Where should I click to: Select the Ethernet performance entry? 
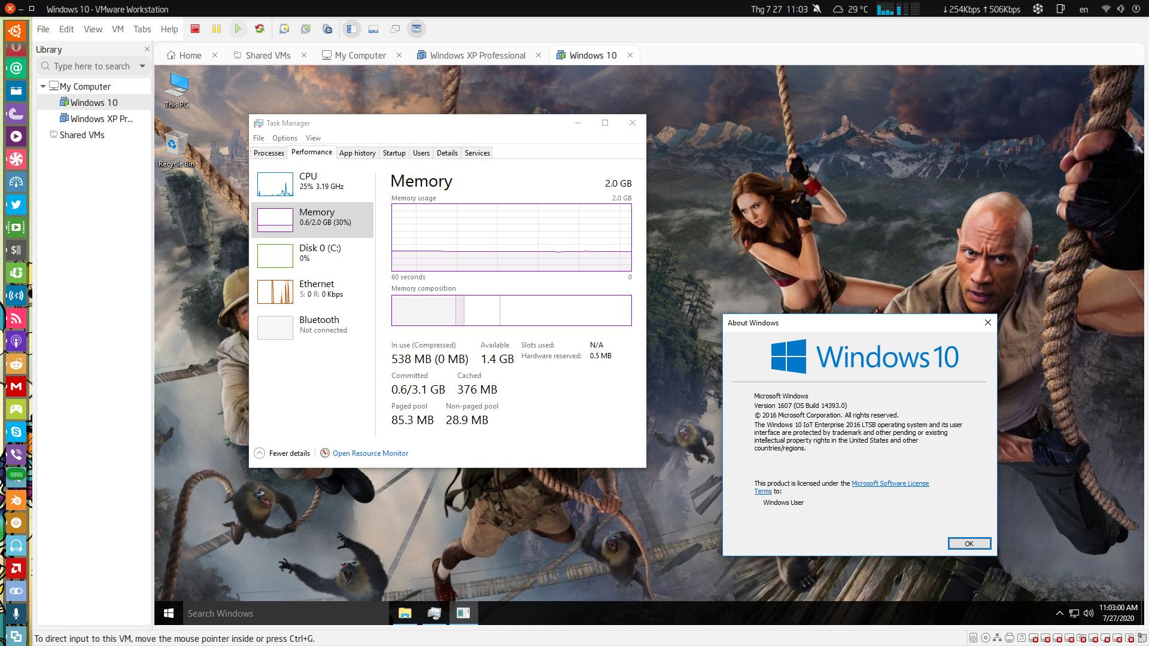tap(312, 292)
